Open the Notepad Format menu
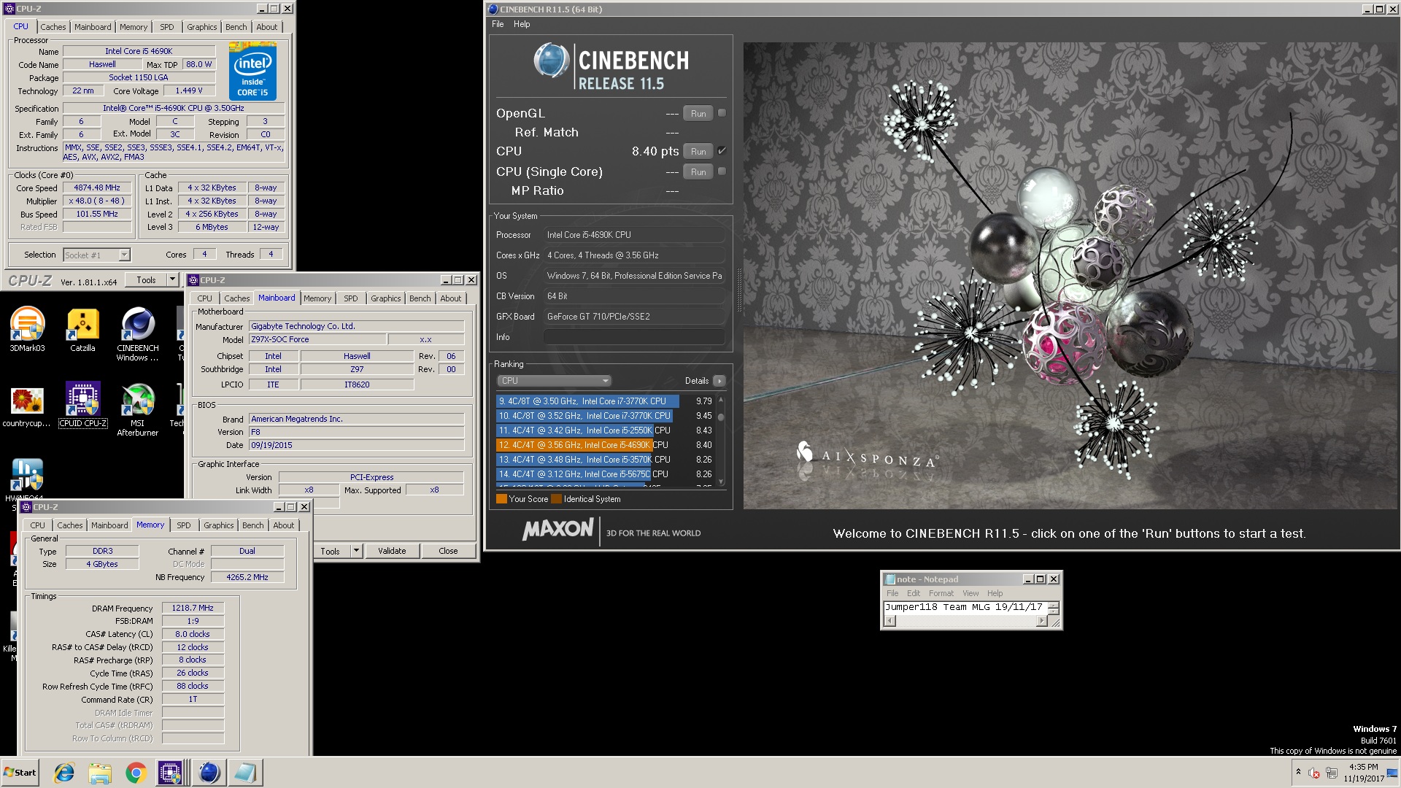Viewport: 1401px width, 788px height. point(941,593)
